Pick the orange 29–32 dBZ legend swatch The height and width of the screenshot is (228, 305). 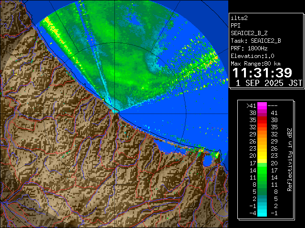tap(262, 134)
